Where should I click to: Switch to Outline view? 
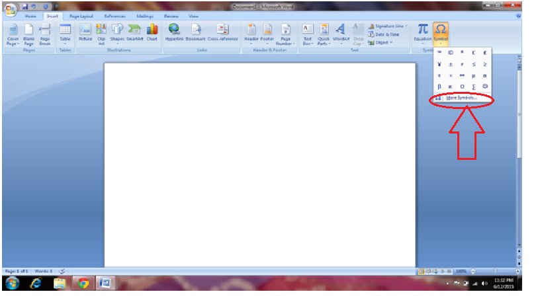pyautogui.click(x=442, y=272)
